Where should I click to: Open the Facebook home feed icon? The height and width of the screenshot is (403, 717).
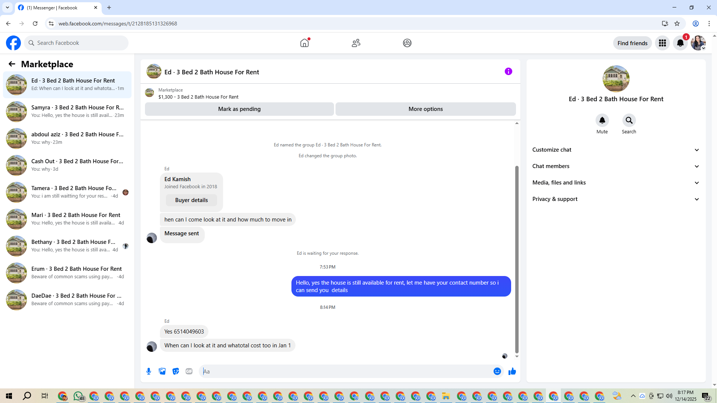pyautogui.click(x=305, y=43)
